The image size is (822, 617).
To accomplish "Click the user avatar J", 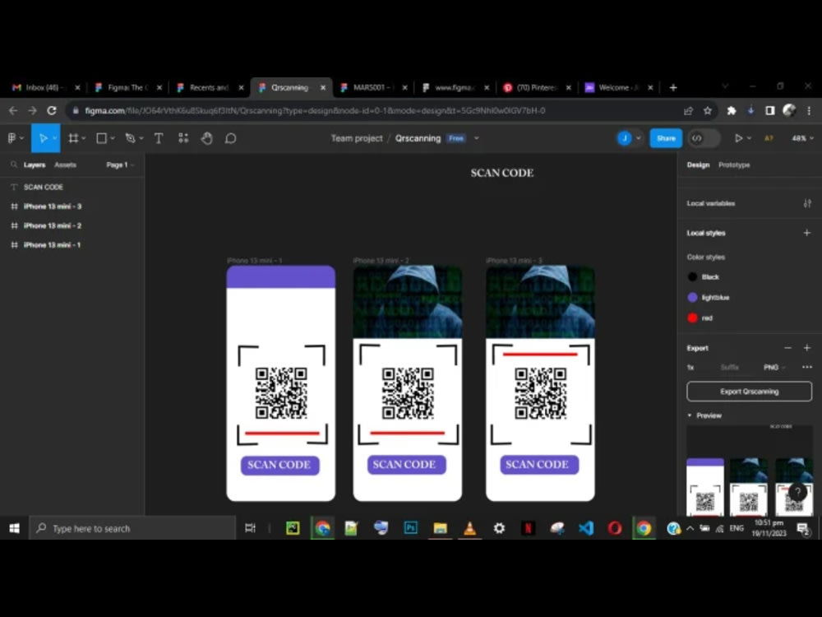I will [624, 138].
